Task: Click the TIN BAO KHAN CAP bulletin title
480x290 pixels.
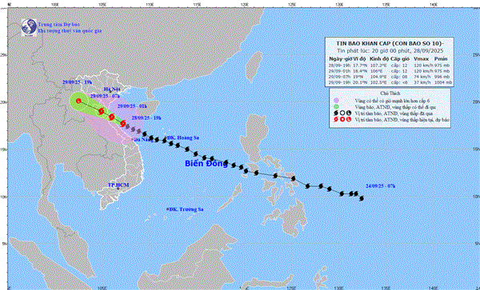Action: coord(390,43)
